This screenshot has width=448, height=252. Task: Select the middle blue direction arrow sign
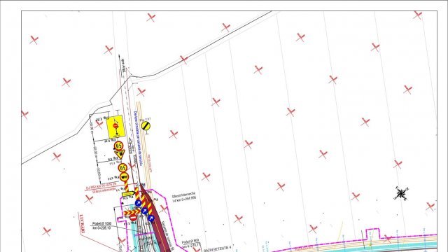[145, 211]
